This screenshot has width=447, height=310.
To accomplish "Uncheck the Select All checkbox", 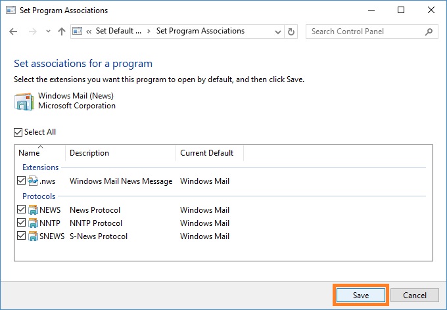I will coord(18,132).
